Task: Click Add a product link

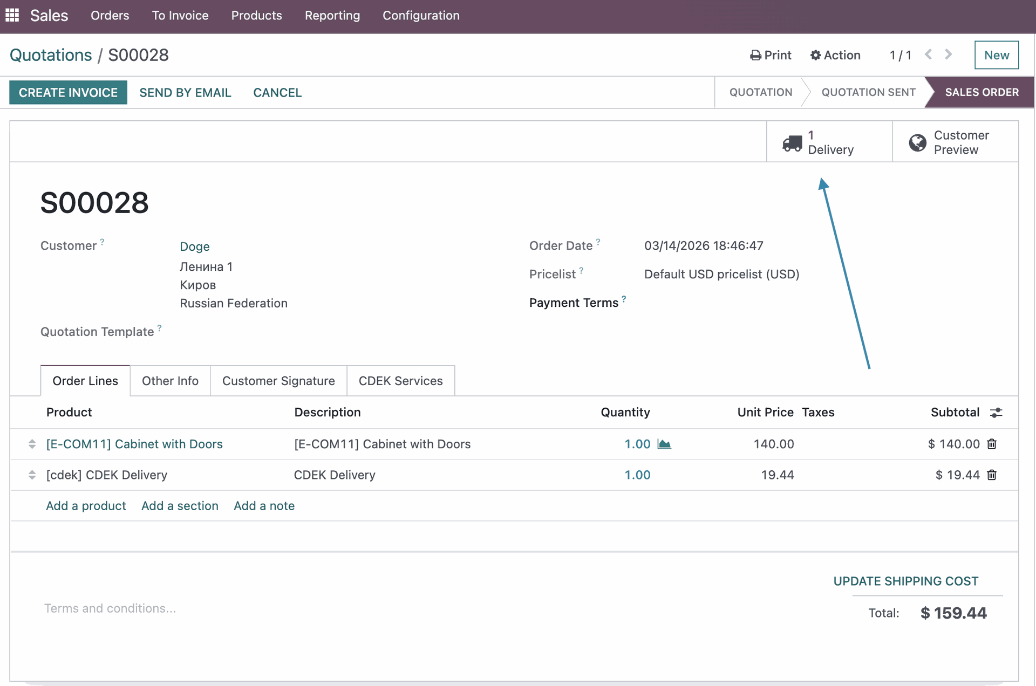Action: coord(86,506)
